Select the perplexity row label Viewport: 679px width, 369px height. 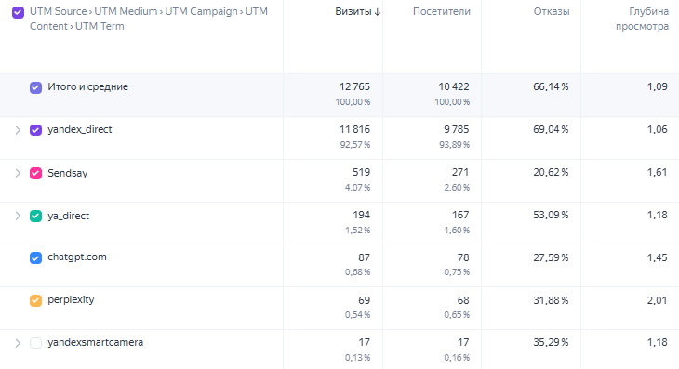(71, 300)
